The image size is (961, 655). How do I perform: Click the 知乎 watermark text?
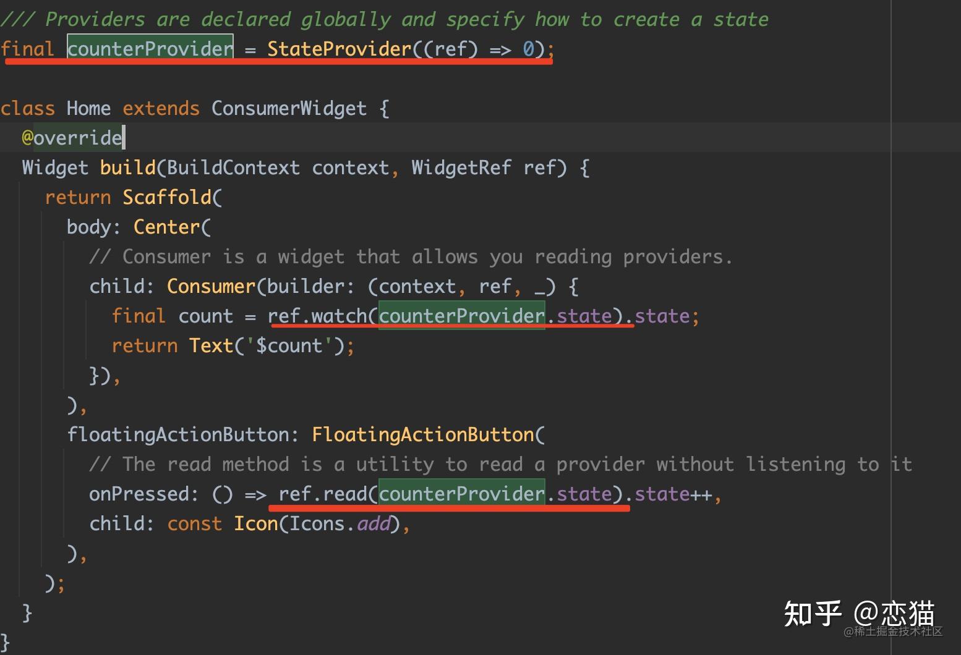tap(812, 614)
